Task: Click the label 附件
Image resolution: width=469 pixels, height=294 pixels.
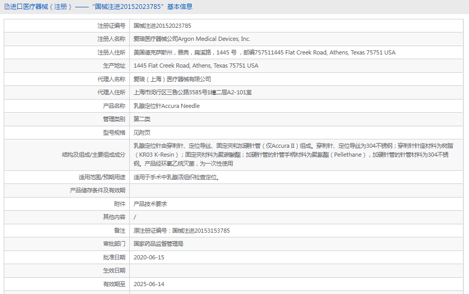Action: (x=120, y=203)
